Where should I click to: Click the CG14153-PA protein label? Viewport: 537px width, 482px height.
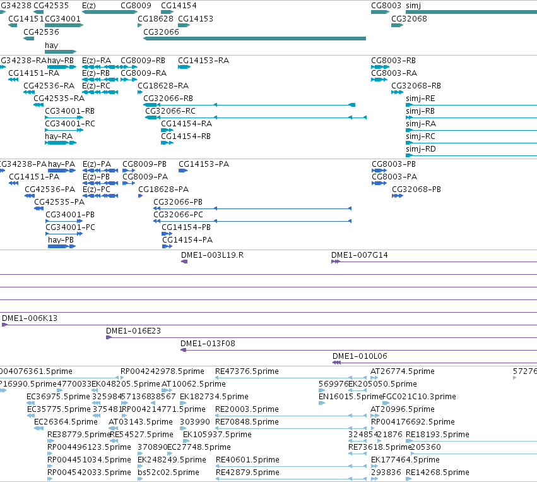tap(204, 164)
